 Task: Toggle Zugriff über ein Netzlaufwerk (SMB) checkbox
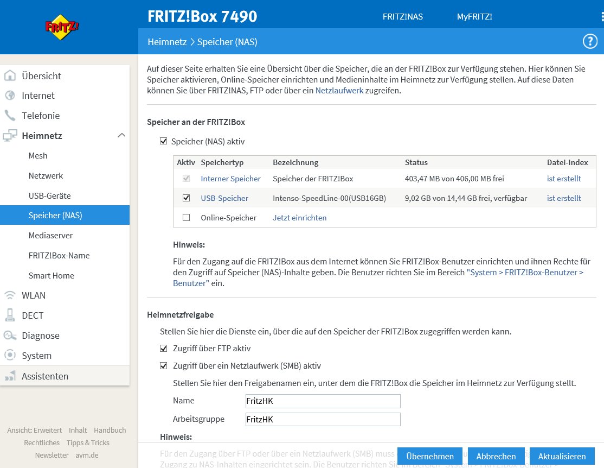point(163,366)
